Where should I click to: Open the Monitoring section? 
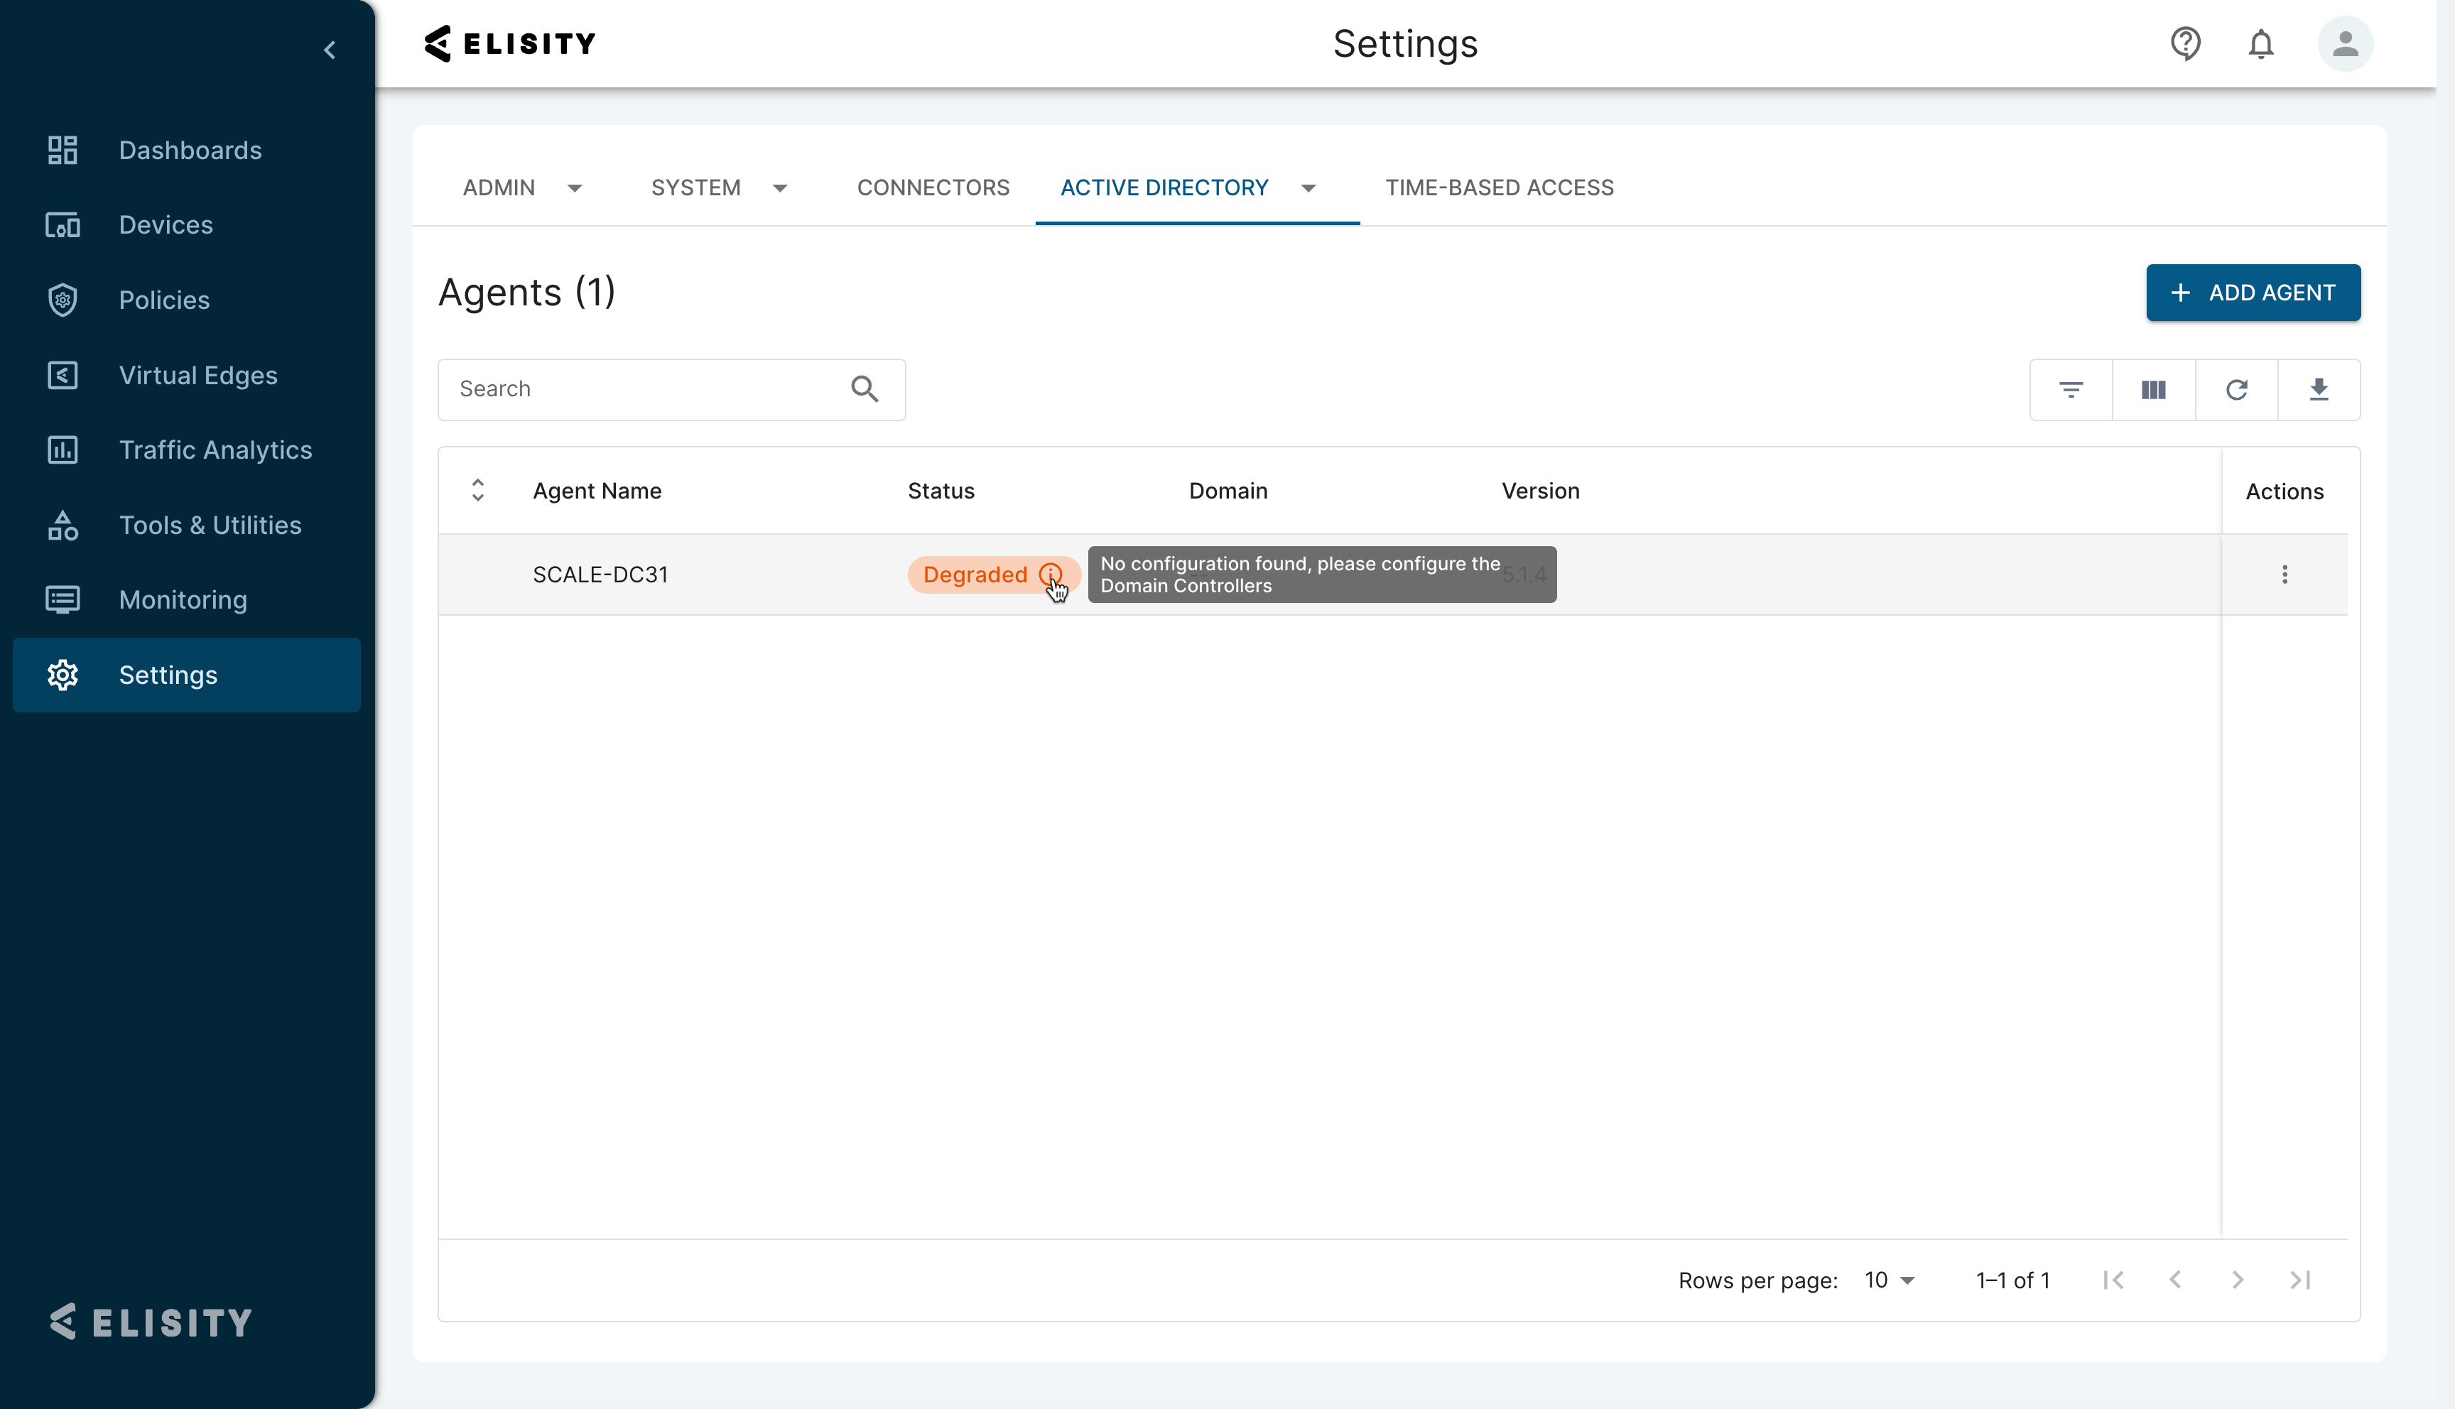coord(187,600)
